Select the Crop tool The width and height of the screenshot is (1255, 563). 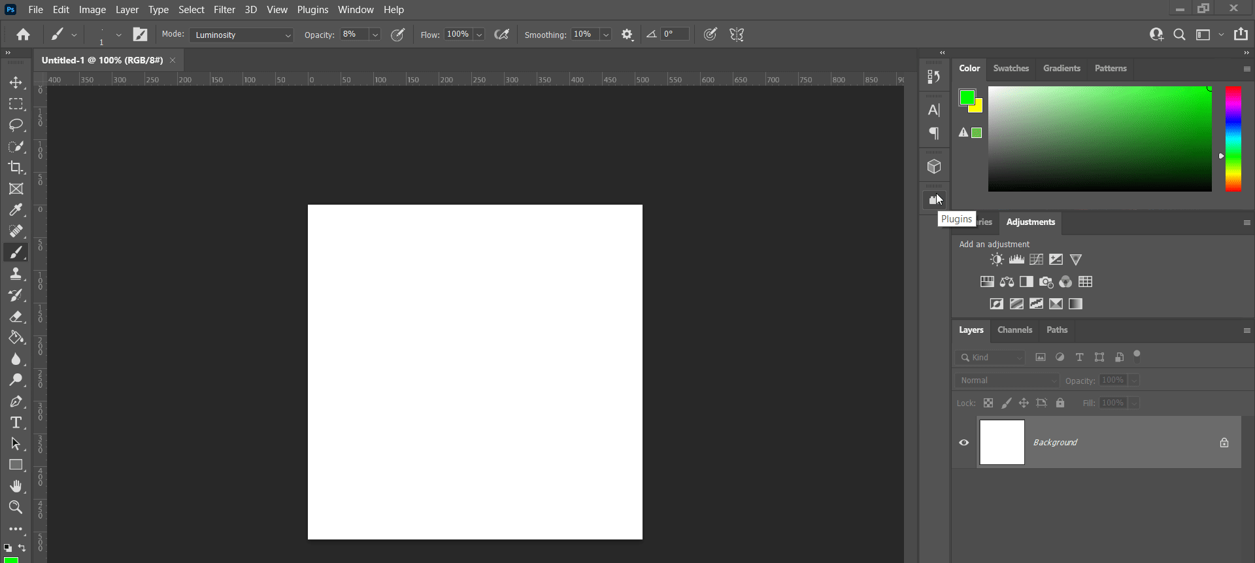click(x=16, y=167)
